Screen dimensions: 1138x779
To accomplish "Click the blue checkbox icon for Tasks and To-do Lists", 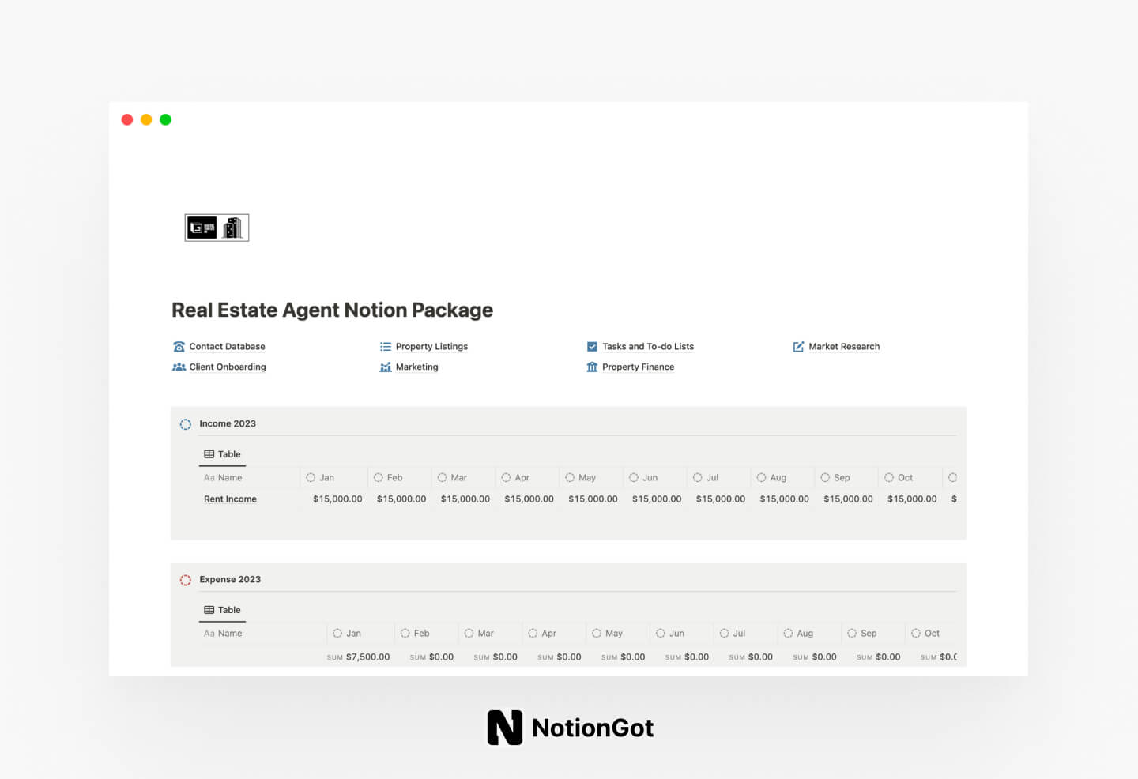I will [x=592, y=346].
